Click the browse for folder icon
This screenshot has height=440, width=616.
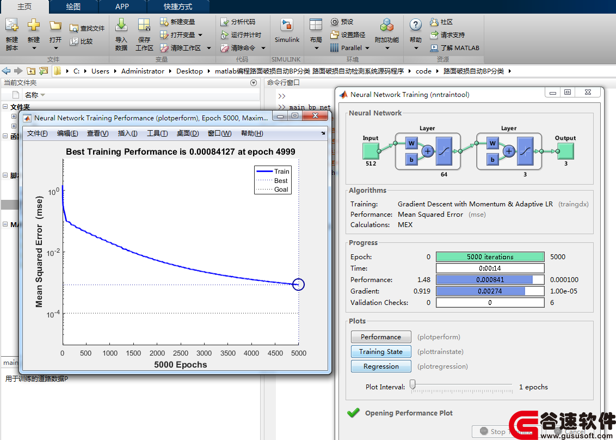point(44,71)
